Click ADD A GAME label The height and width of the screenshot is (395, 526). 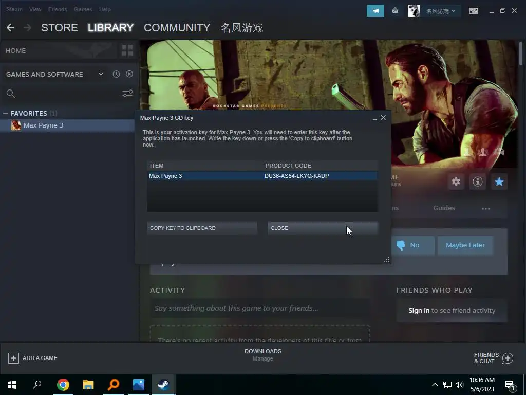coord(40,358)
